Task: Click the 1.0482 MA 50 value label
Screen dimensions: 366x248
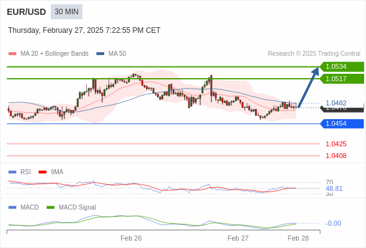Action: coord(336,103)
